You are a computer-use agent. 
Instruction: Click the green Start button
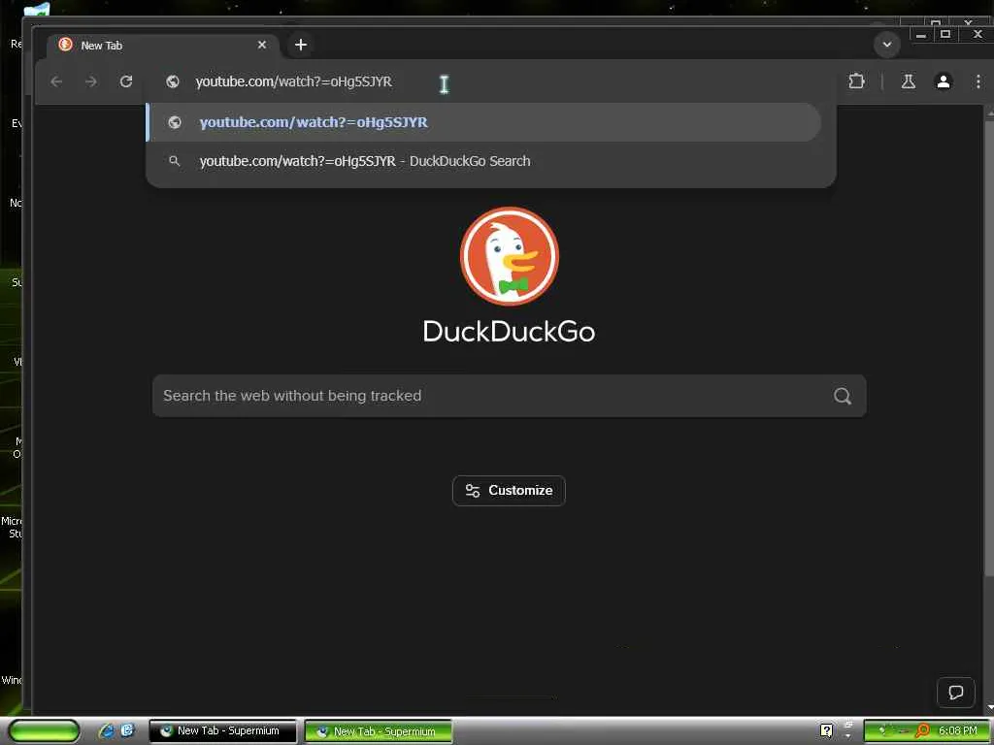[x=45, y=731]
